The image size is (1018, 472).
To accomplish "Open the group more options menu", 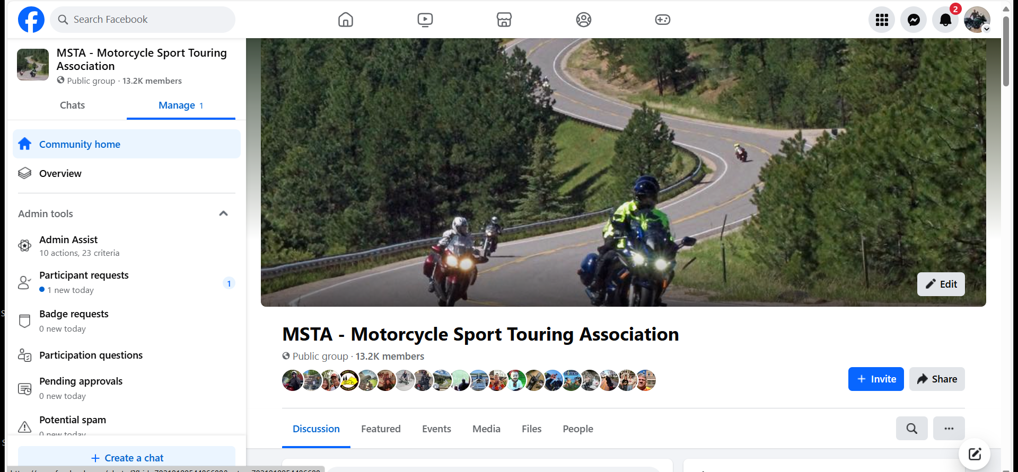I will 949,428.
